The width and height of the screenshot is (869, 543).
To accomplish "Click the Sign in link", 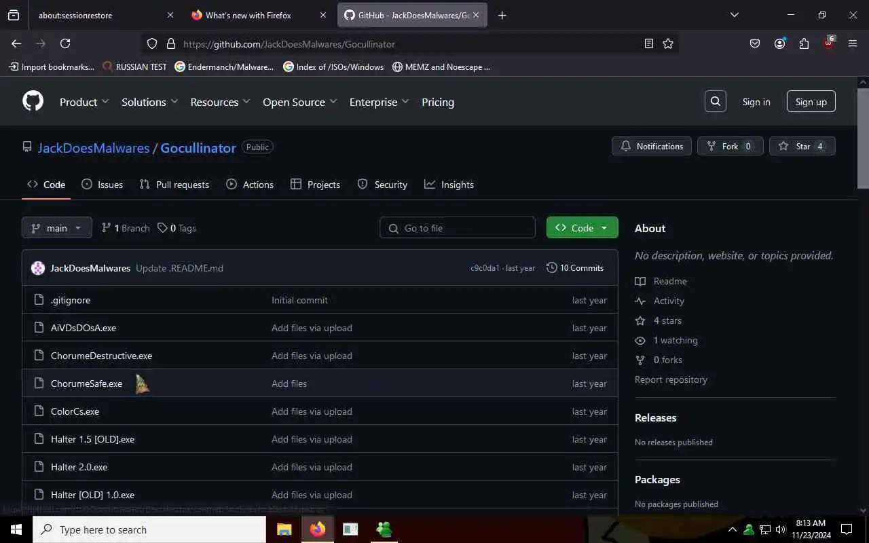I will coord(756,102).
